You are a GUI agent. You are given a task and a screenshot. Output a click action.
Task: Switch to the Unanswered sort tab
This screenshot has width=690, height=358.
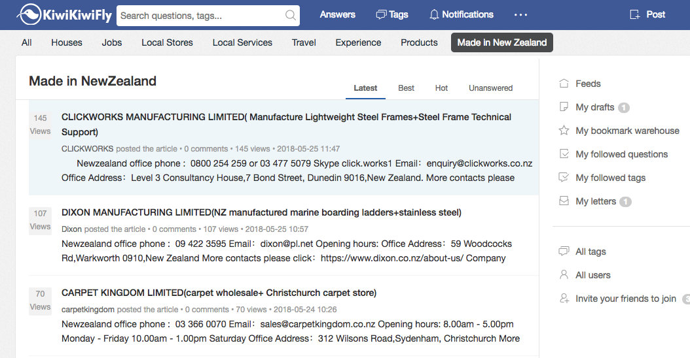490,88
